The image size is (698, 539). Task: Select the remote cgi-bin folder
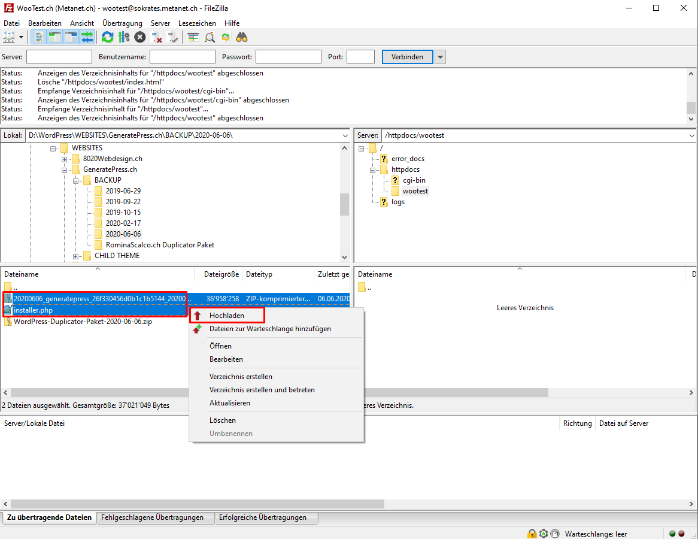[x=414, y=180]
